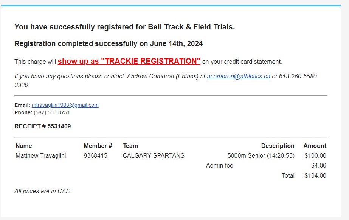The width and height of the screenshot is (349, 220).
Task: Click the registration success heading
Action: click(125, 27)
